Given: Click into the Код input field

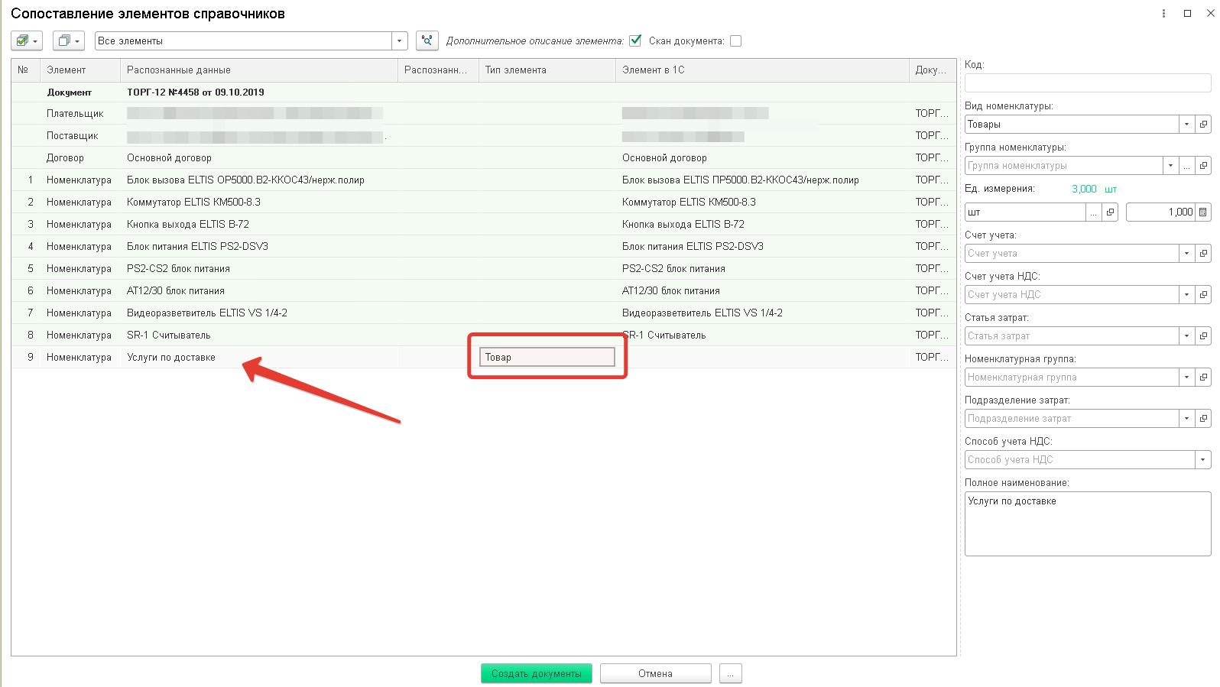Looking at the screenshot, I should tap(1088, 83).
